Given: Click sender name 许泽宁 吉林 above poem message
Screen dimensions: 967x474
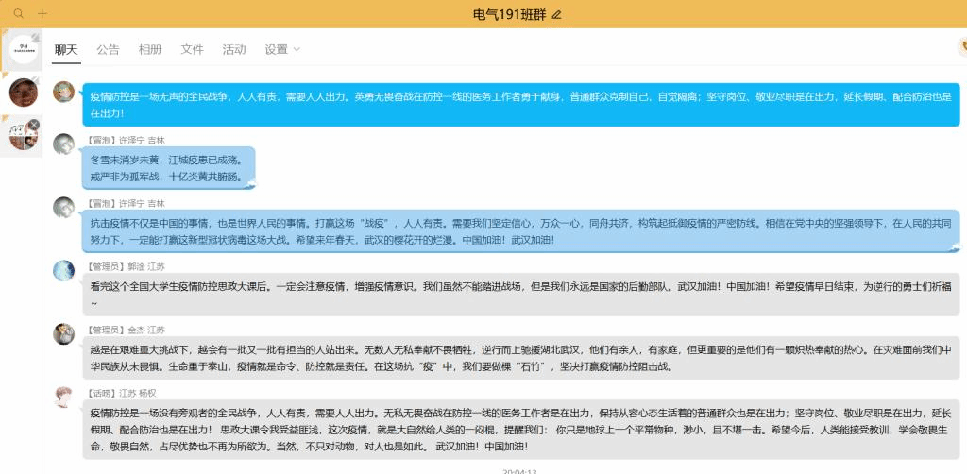Looking at the screenshot, I should point(142,139).
